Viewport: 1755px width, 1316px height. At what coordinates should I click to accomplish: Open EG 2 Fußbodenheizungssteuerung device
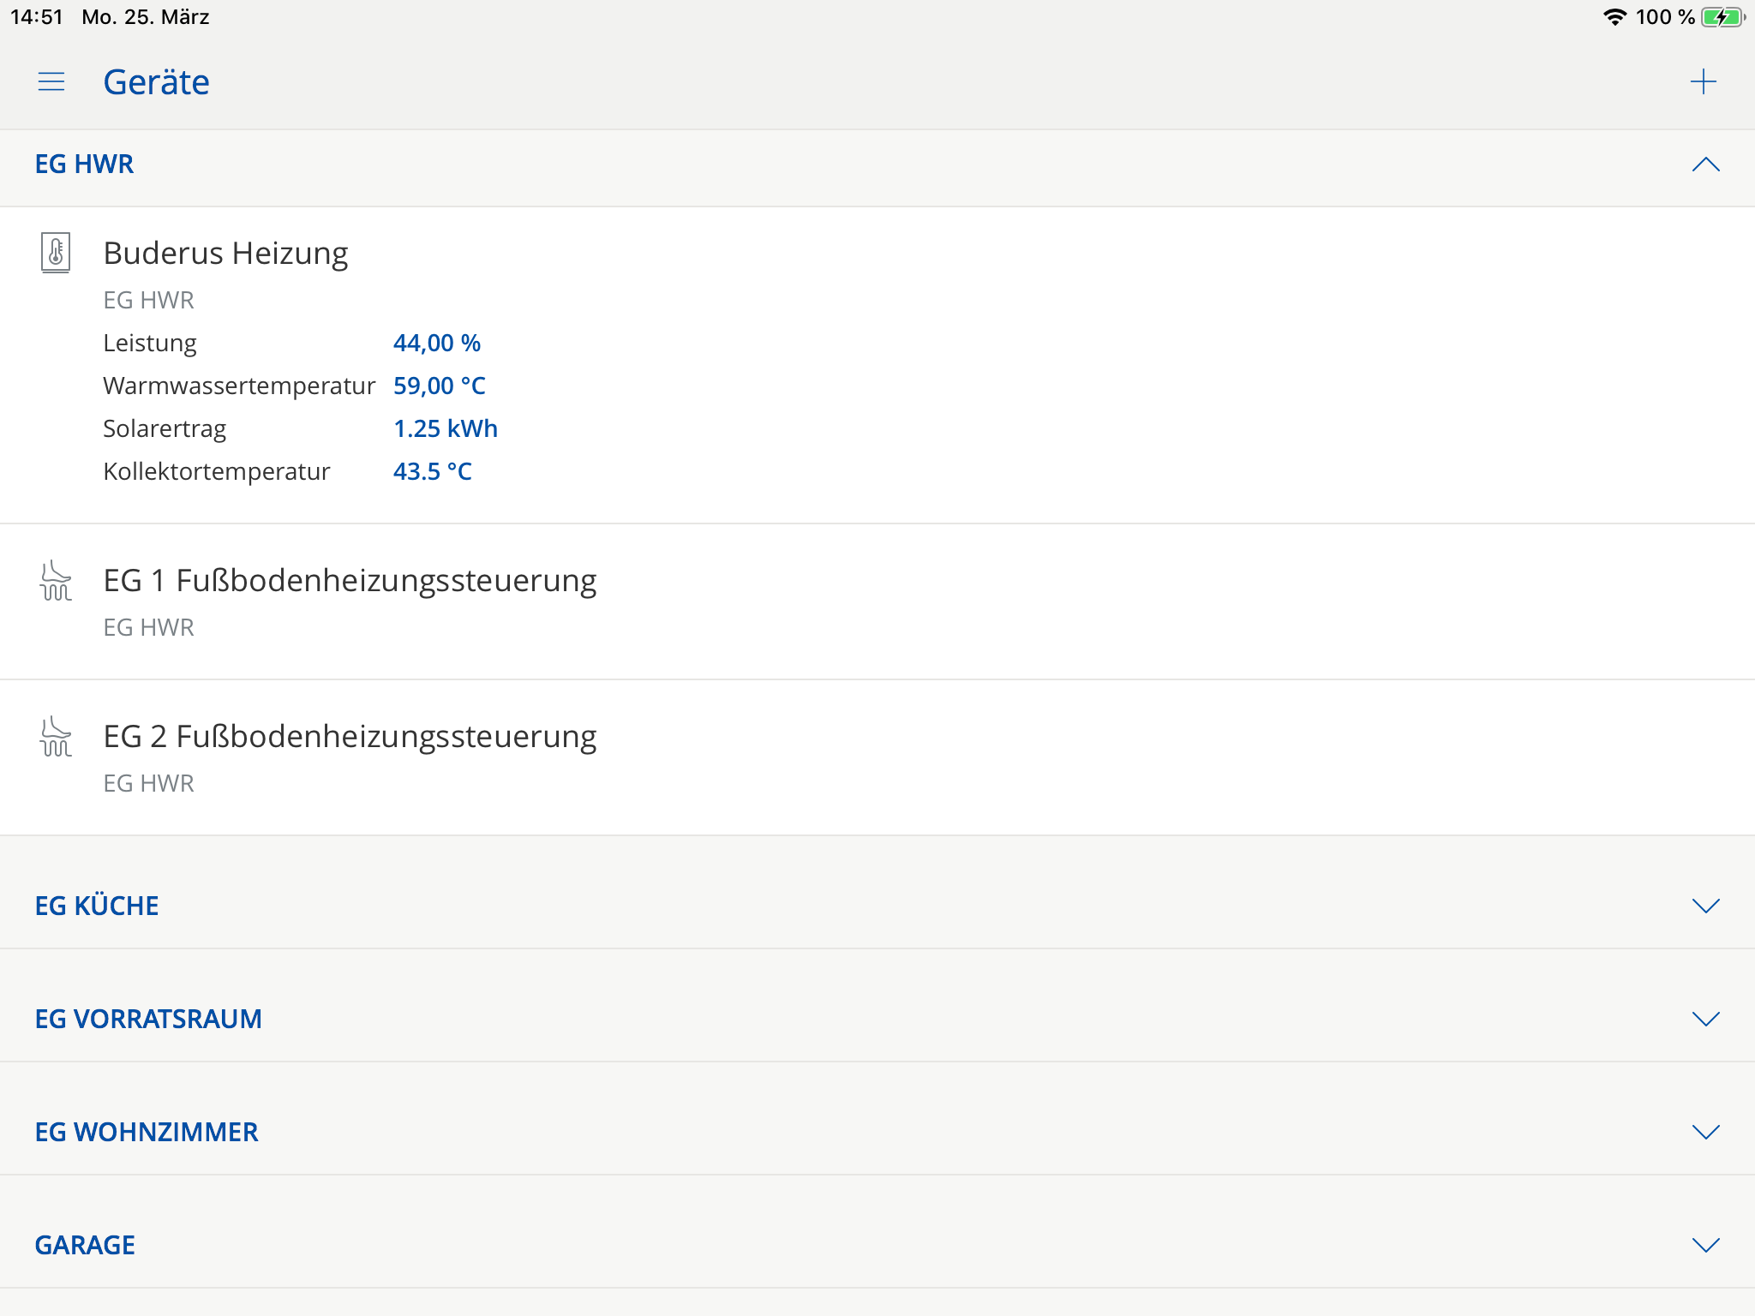[x=350, y=737]
